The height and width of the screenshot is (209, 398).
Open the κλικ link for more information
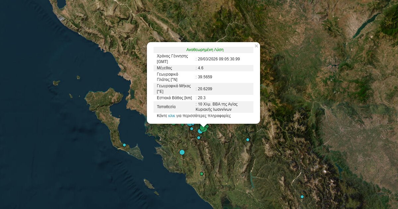click(x=171, y=116)
